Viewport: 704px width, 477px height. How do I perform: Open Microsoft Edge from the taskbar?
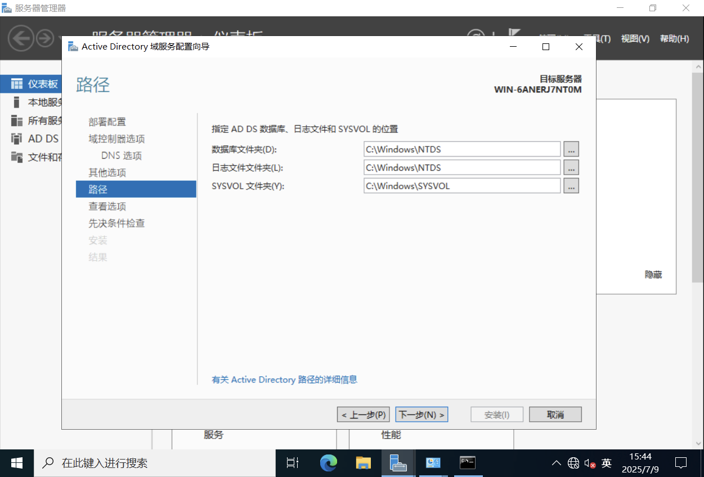(328, 463)
